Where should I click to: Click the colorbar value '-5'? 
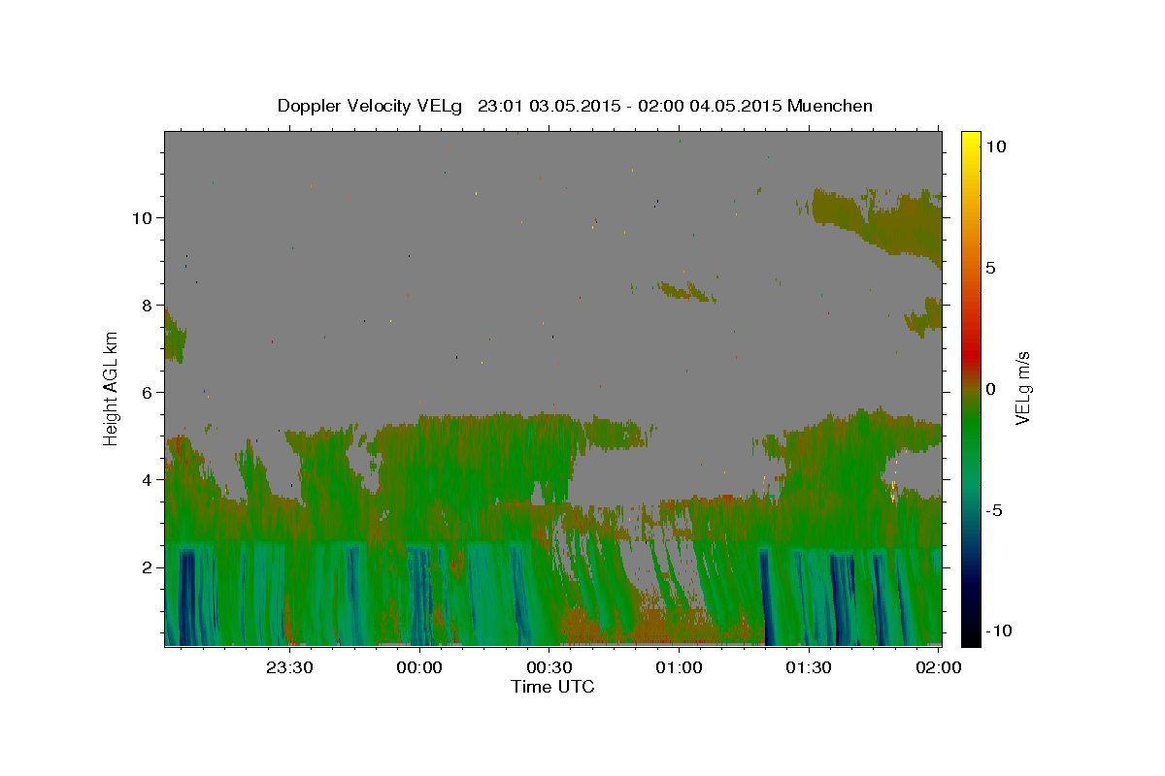click(993, 510)
